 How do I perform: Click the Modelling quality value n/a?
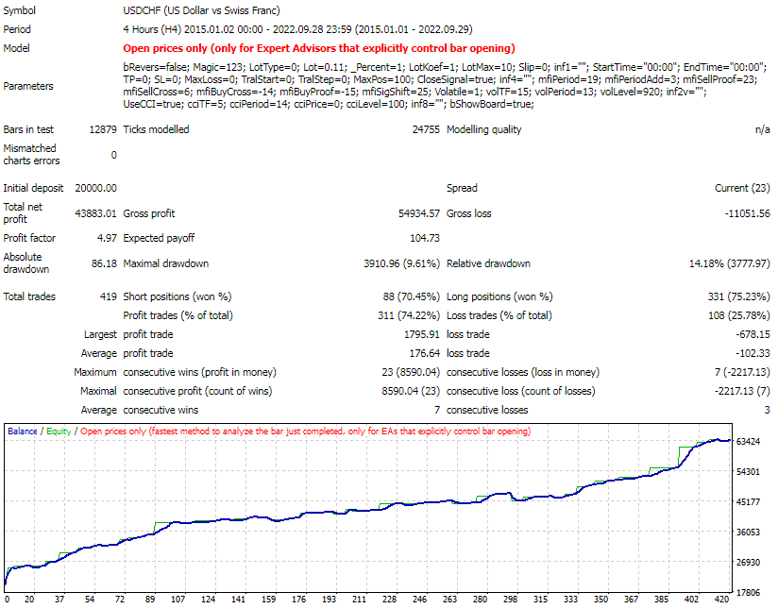tap(763, 129)
